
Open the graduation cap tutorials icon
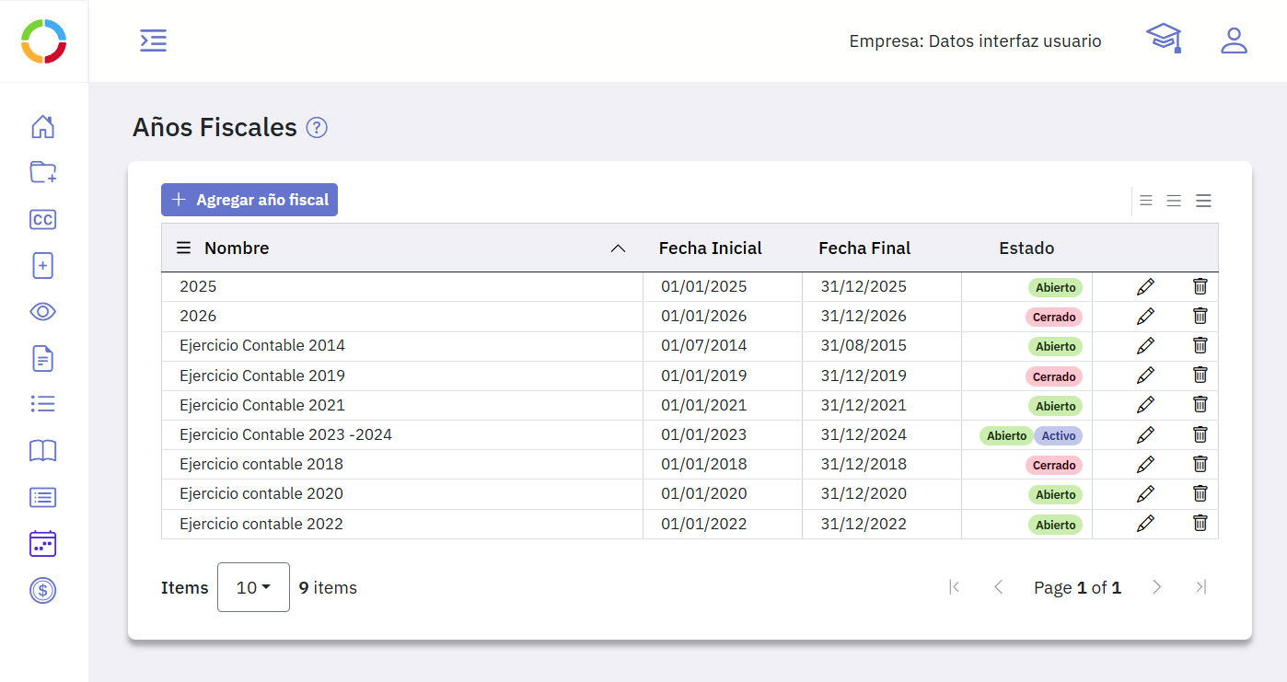pyautogui.click(x=1163, y=39)
